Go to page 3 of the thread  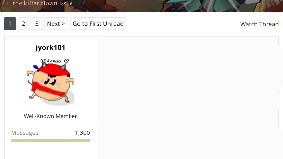click(x=37, y=24)
